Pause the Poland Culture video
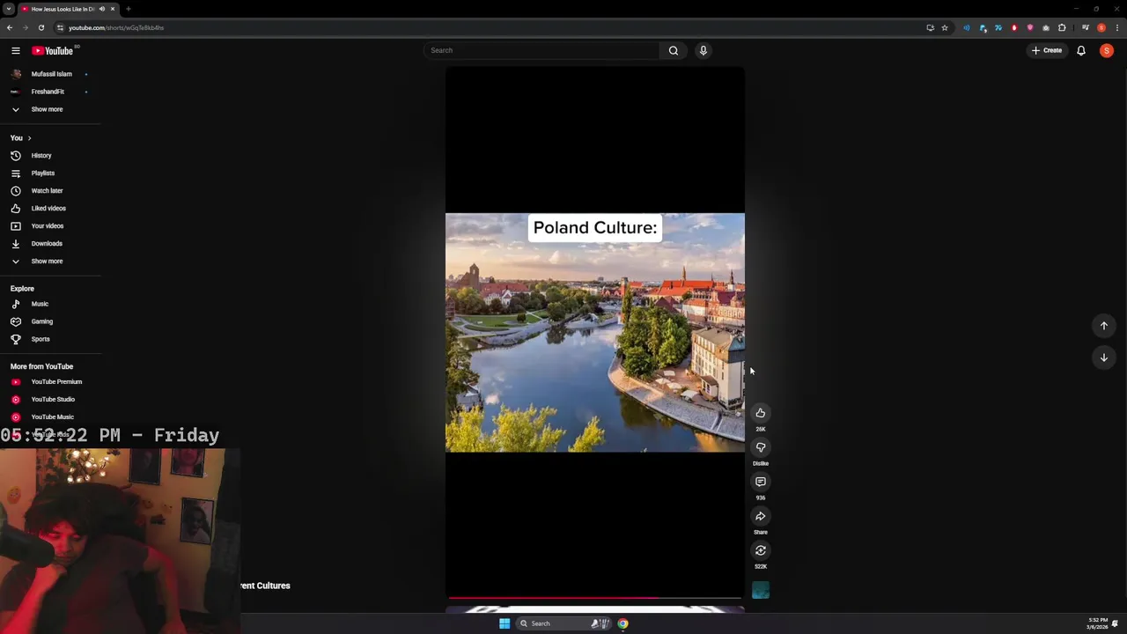1127x634 pixels. click(595, 333)
